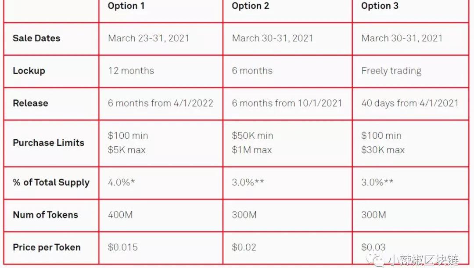Select the Option 2 column header
This screenshot has height=268, width=474.
(251, 6)
